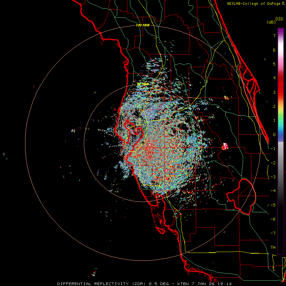Click the 7 value on color scale
This screenshot has height=286, width=286.
coord(274,36)
